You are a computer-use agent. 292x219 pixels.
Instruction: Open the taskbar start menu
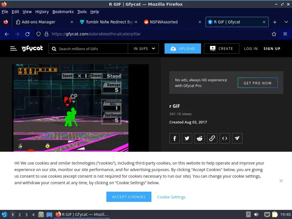click(5, 214)
